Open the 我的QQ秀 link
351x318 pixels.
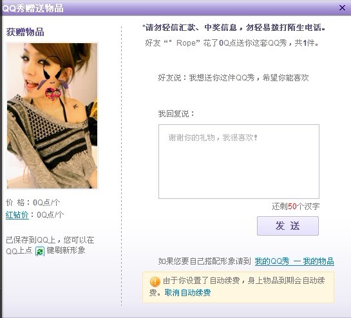[x=272, y=261]
